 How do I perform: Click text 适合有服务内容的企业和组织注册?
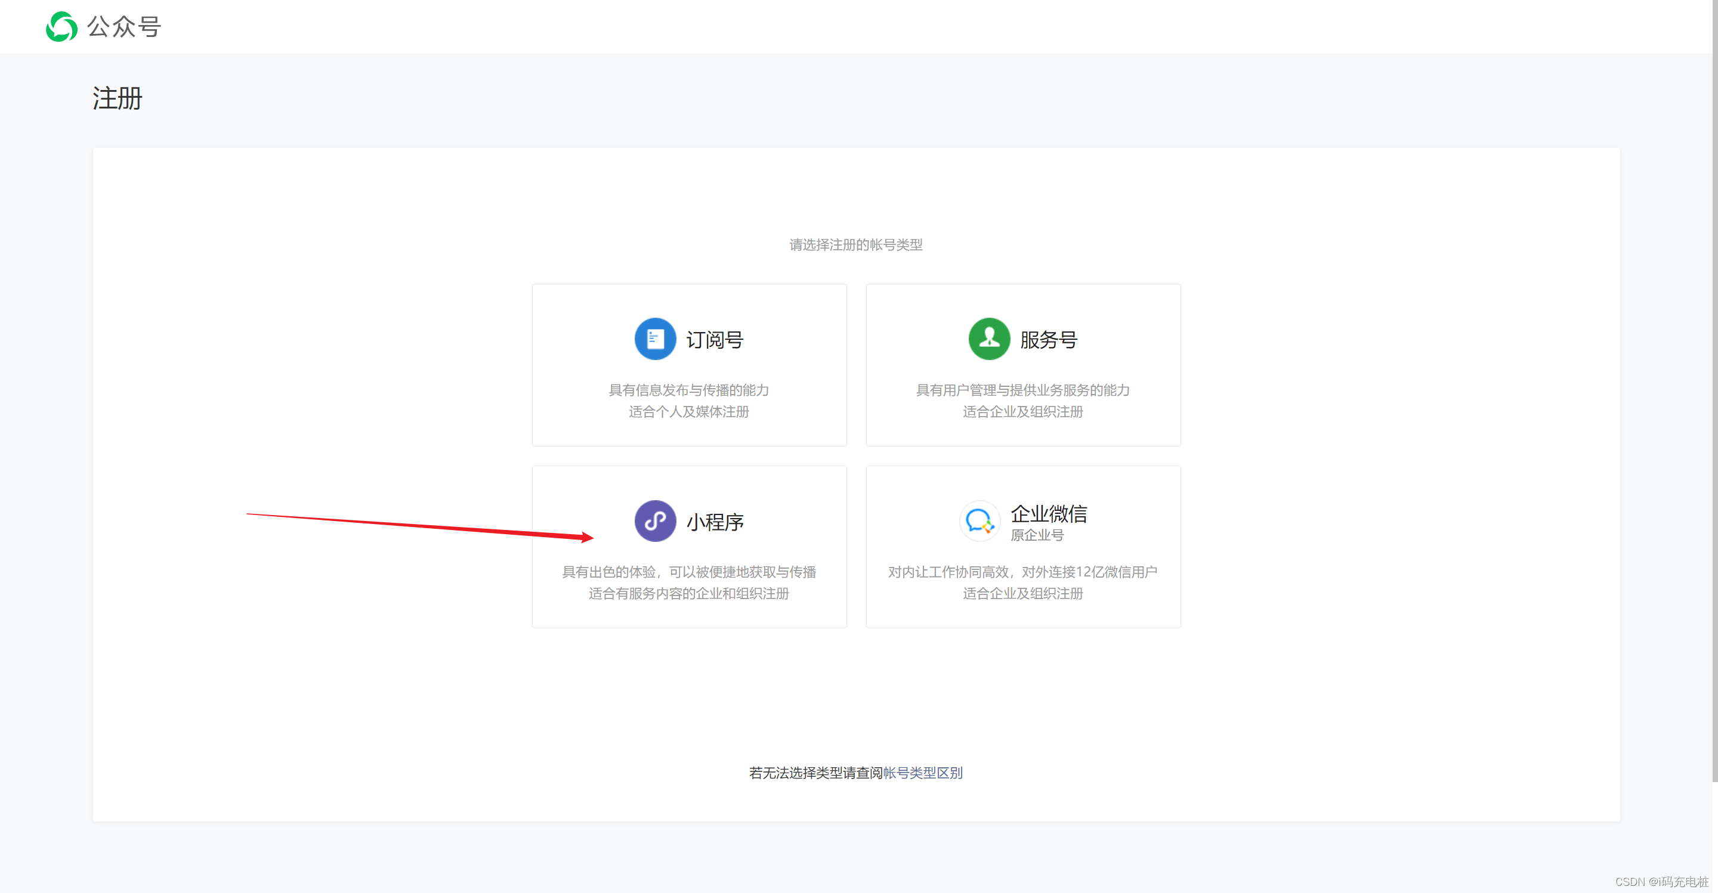point(689,593)
